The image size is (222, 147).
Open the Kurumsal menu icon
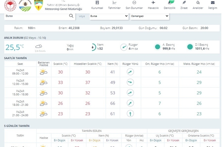(x=97, y=3)
